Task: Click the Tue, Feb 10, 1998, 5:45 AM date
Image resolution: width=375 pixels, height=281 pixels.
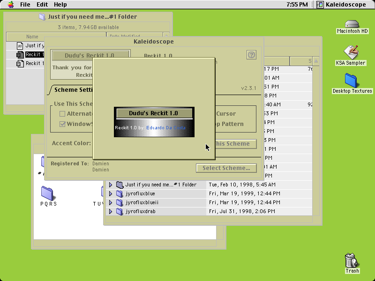Action: point(242,185)
